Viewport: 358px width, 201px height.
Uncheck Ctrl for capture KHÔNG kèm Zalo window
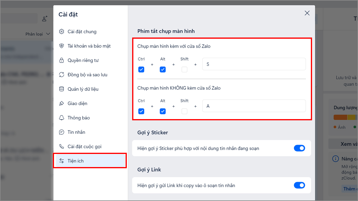pos(141,111)
